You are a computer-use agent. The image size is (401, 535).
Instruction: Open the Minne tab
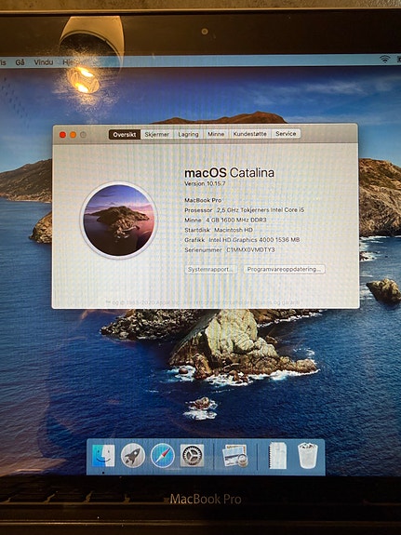(x=216, y=134)
